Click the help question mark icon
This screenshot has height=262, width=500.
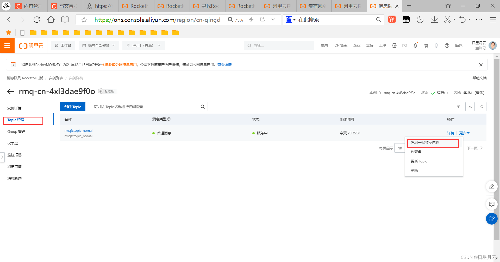[x=447, y=45]
